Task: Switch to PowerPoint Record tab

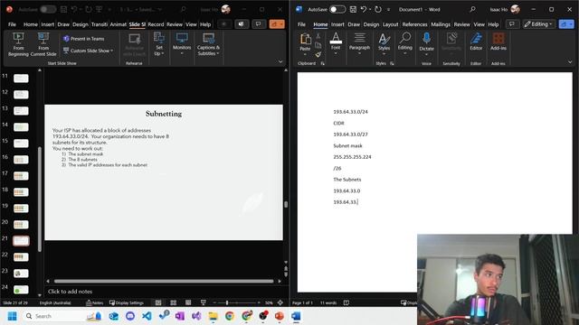Action: click(156, 24)
